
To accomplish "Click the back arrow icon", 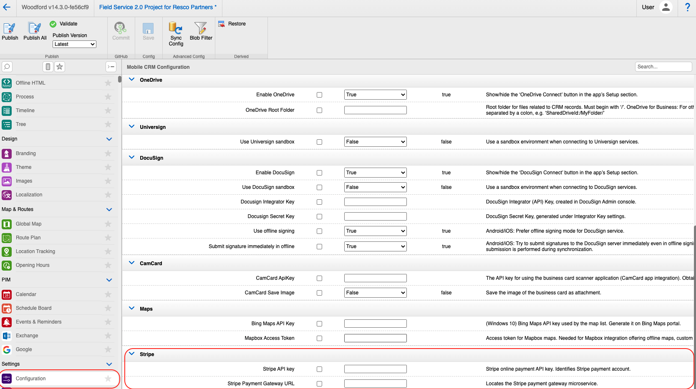I will point(7,7).
